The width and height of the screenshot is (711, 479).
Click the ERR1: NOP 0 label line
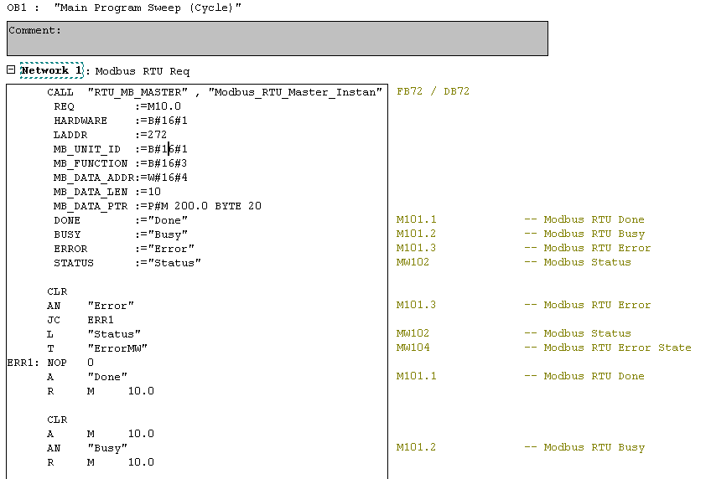pos(50,362)
